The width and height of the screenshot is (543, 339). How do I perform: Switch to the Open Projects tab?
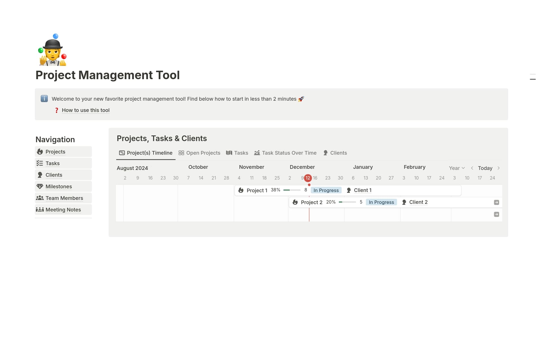(203, 153)
